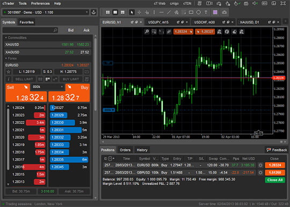
Task: Click the symbol search input field
Action: (30, 30)
